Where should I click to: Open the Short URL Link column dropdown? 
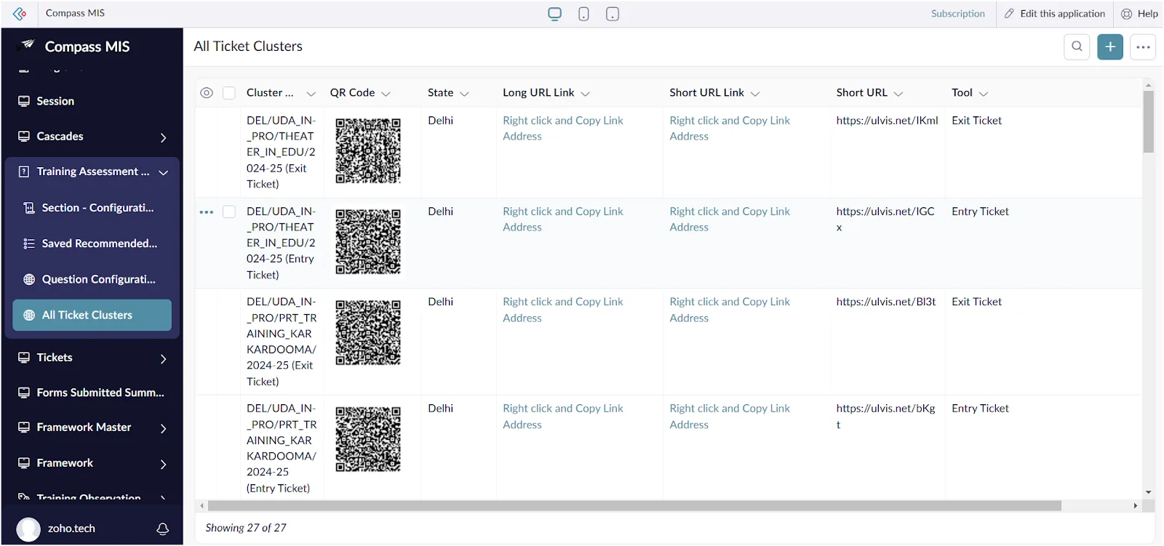[x=755, y=94]
